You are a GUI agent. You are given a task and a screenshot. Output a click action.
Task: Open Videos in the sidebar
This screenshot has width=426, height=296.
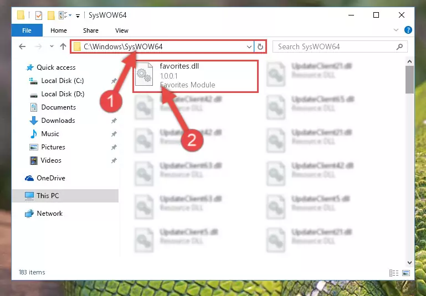pyautogui.click(x=51, y=160)
